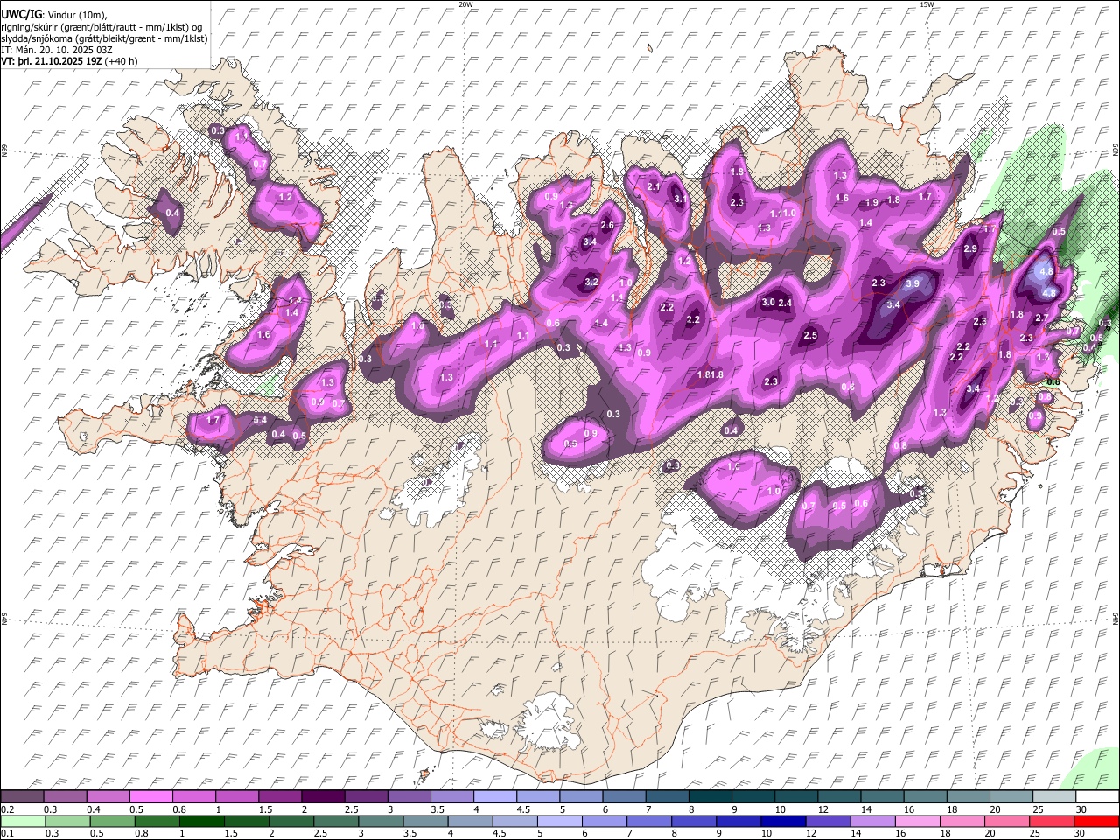The height and width of the screenshot is (840, 1120).
Task: Pick upper legend darkest purple swatch 2–2.5
Action: (325, 796)
